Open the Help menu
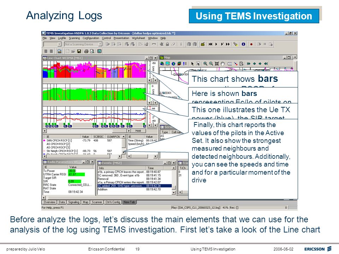Image resolution: width=339 pixels, height=254 pixels. (x=163, y=38)
